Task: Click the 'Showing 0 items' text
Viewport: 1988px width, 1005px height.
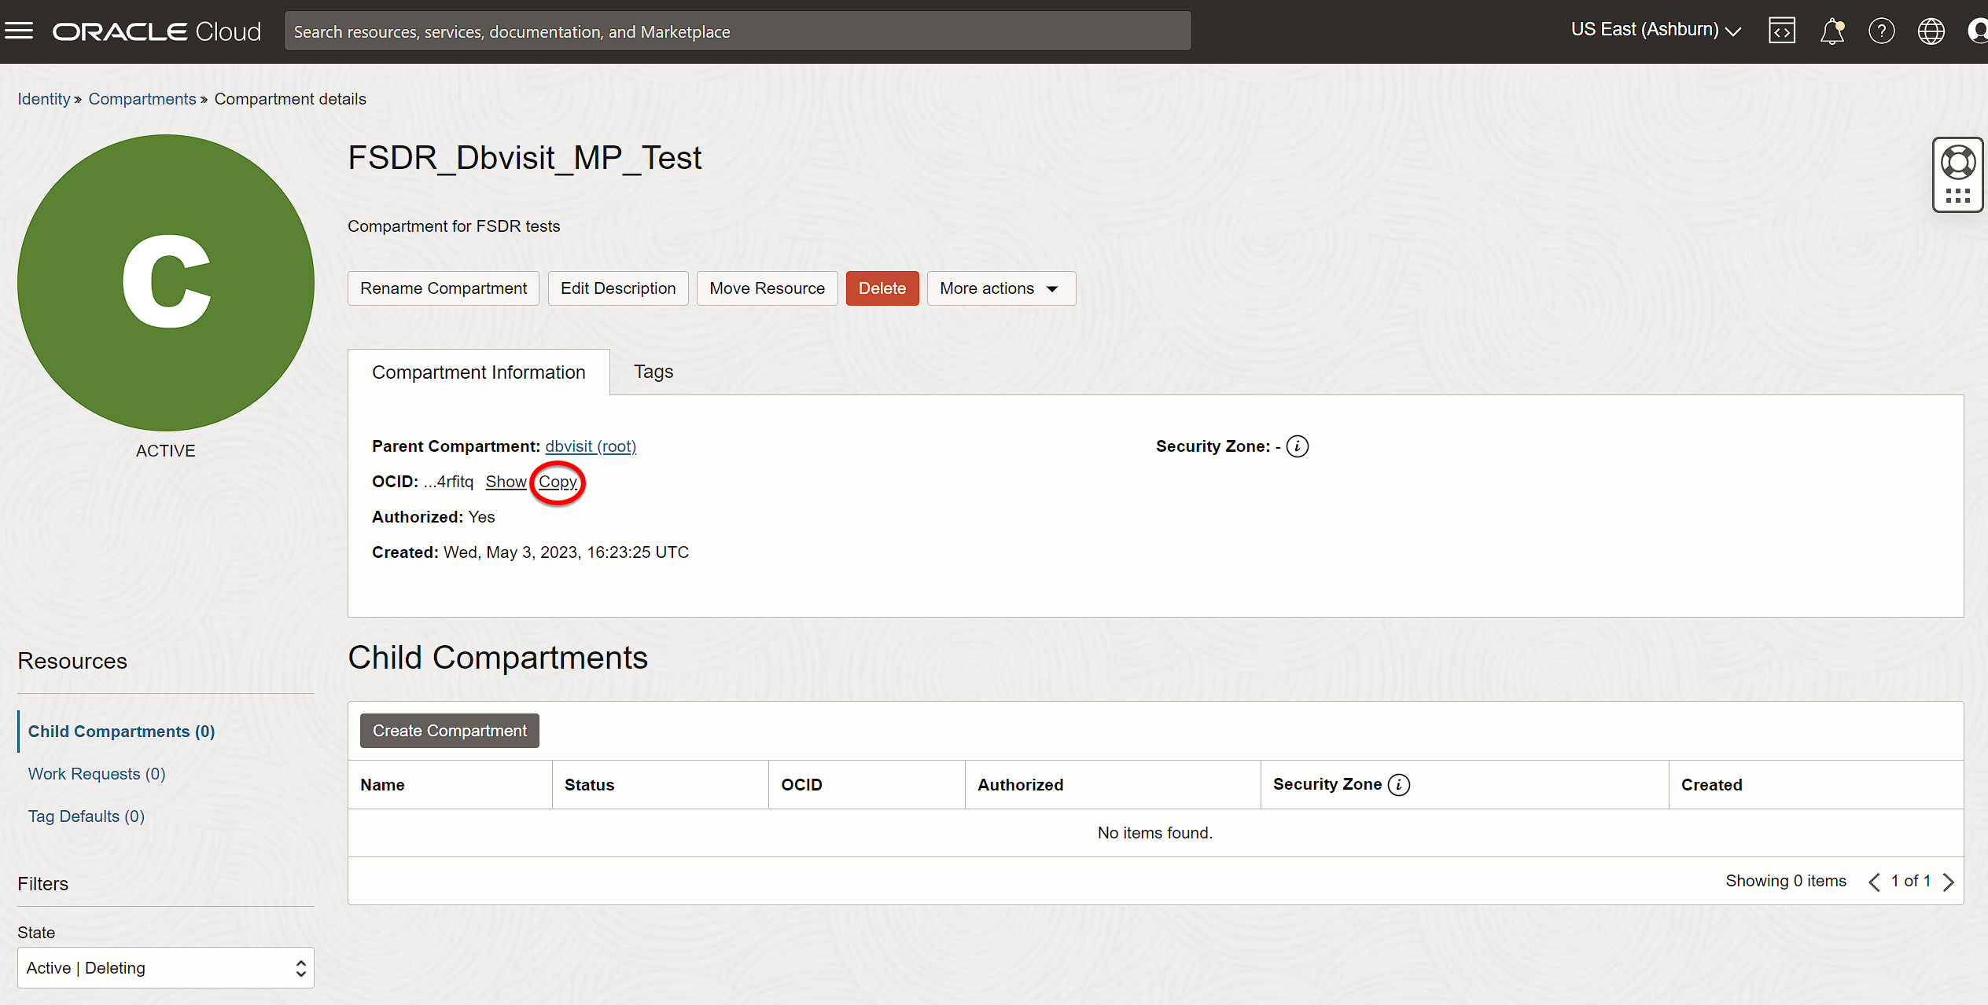Action: pyautogui.click(x=1786, y=881)
